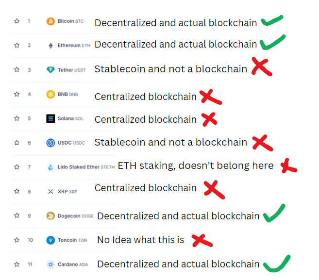Click the green checkmark beside Bitcoin
The height and width of the screenshot is (280, 319).
[272, 20]
